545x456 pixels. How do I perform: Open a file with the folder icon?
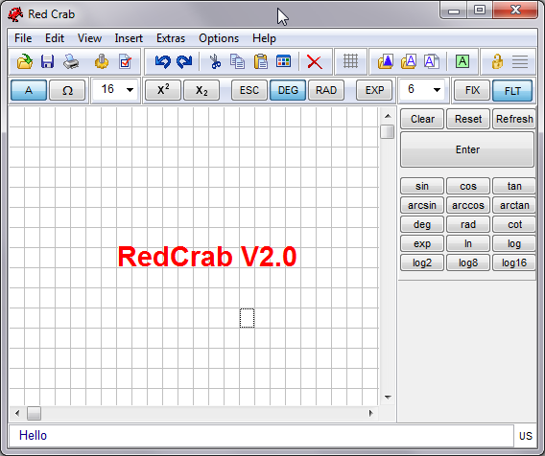pos(25,61)
